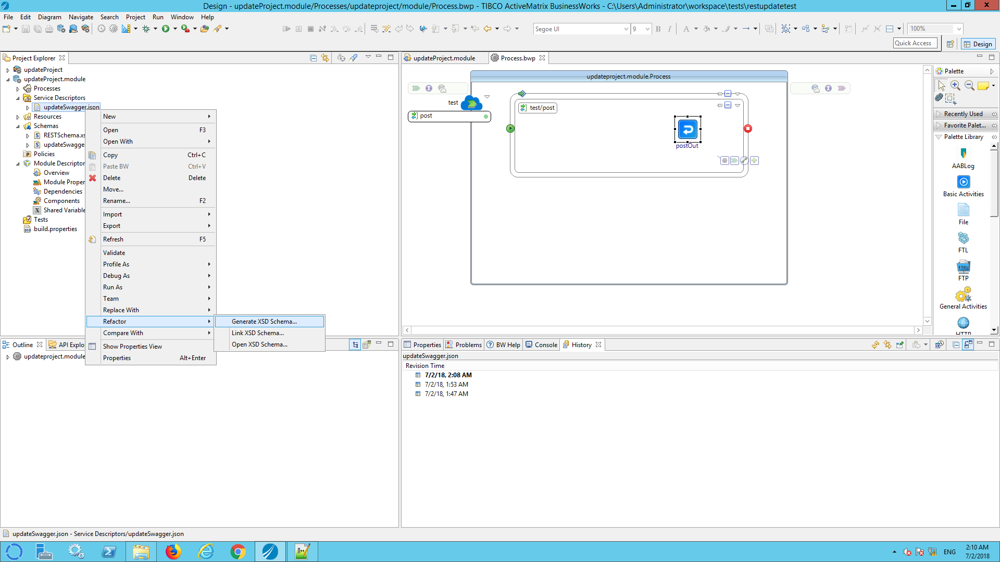Collapse all in Project Explorer
The image size is (1000, 562).
(313, 58)
